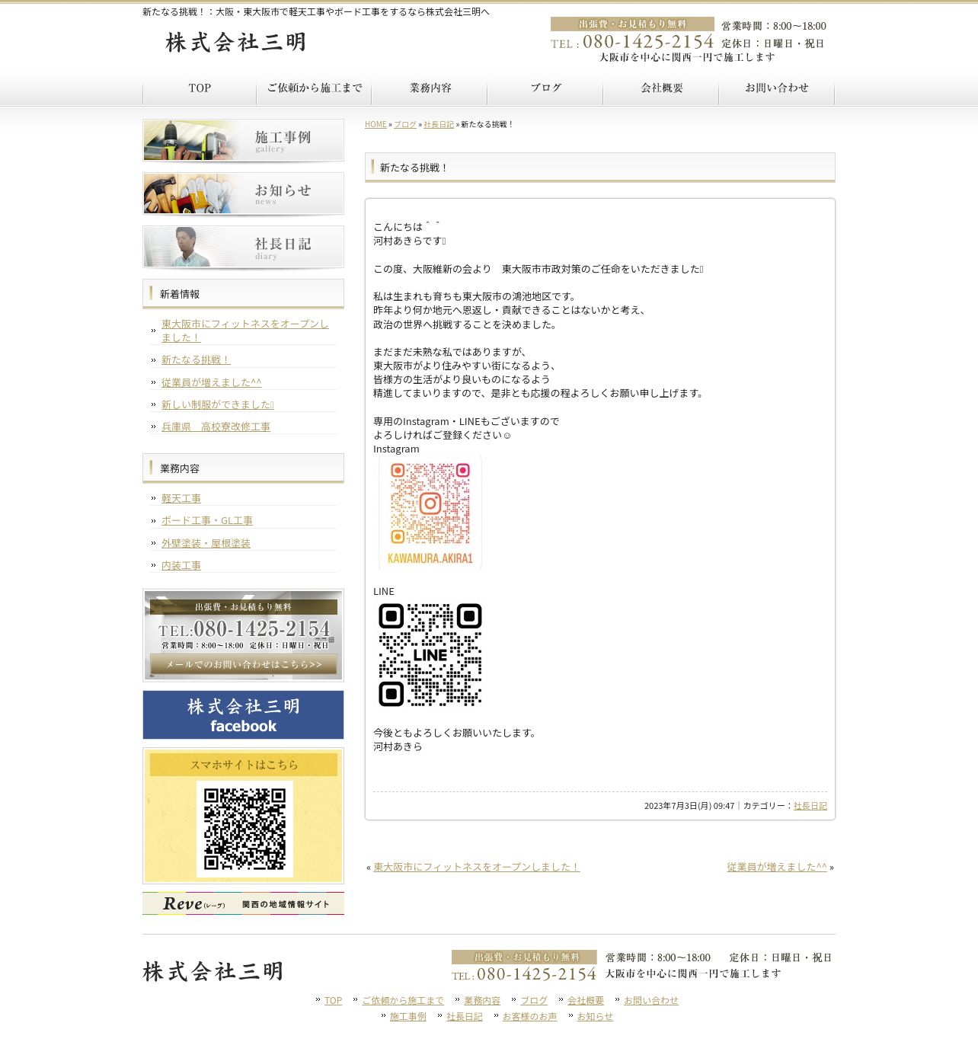Open footer お問い合わせ link
The width and height of the screenshot is (978, 1042).
click(651, 1001)
